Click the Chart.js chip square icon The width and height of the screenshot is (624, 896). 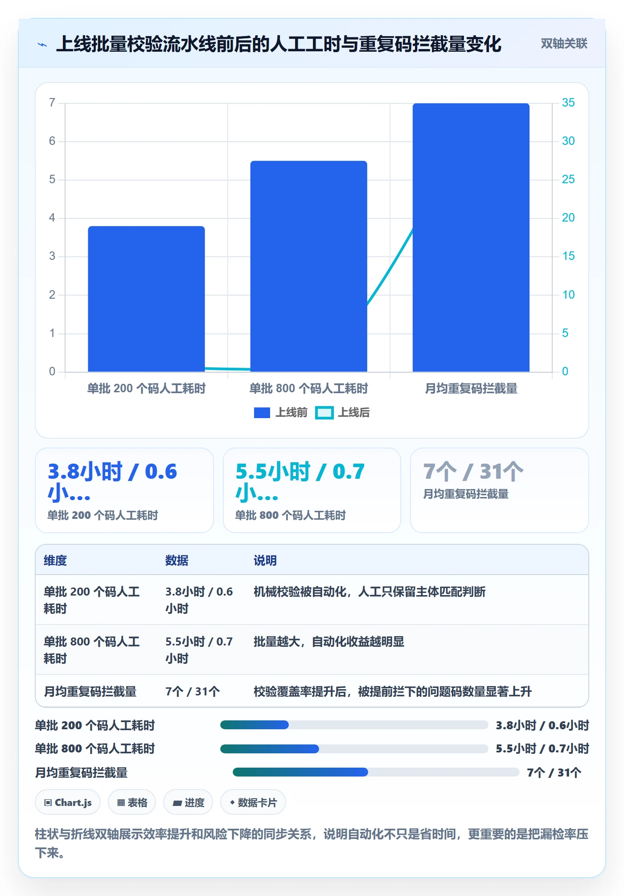point(48,803)
